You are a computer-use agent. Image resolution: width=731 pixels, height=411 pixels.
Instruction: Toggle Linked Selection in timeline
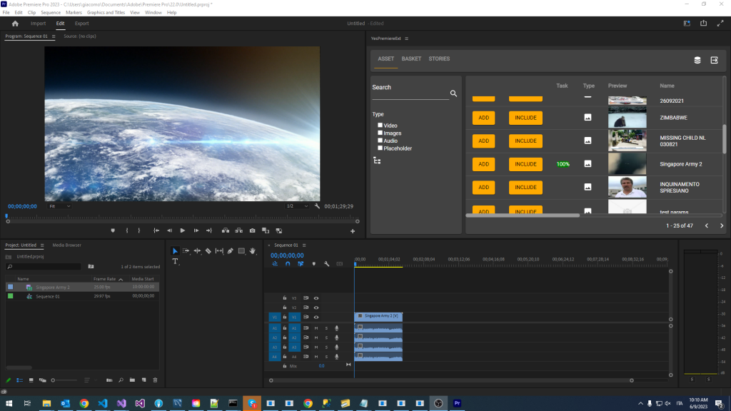(301, 264)
